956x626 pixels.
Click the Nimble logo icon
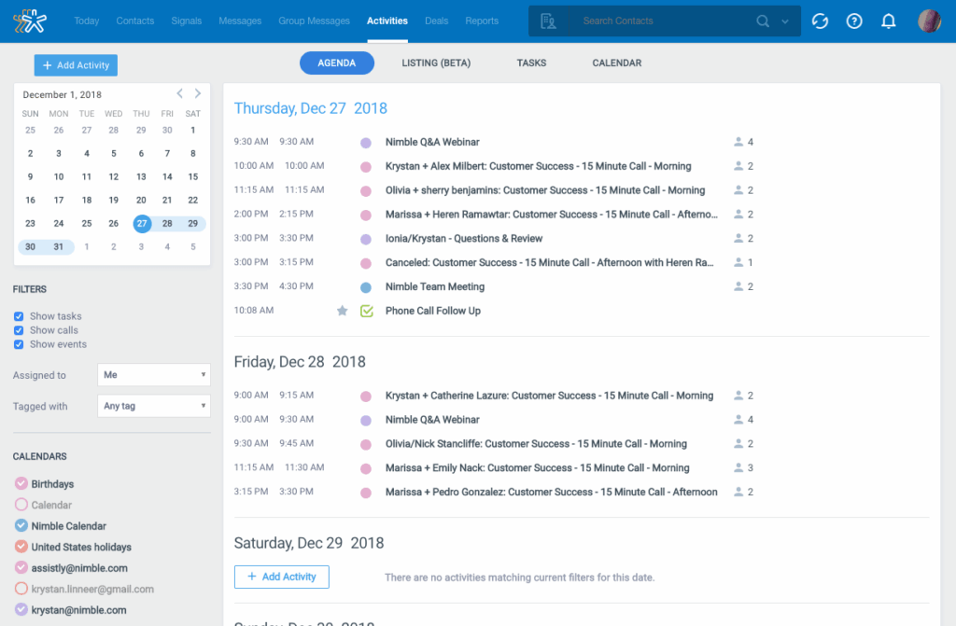(x=30, y=21)
